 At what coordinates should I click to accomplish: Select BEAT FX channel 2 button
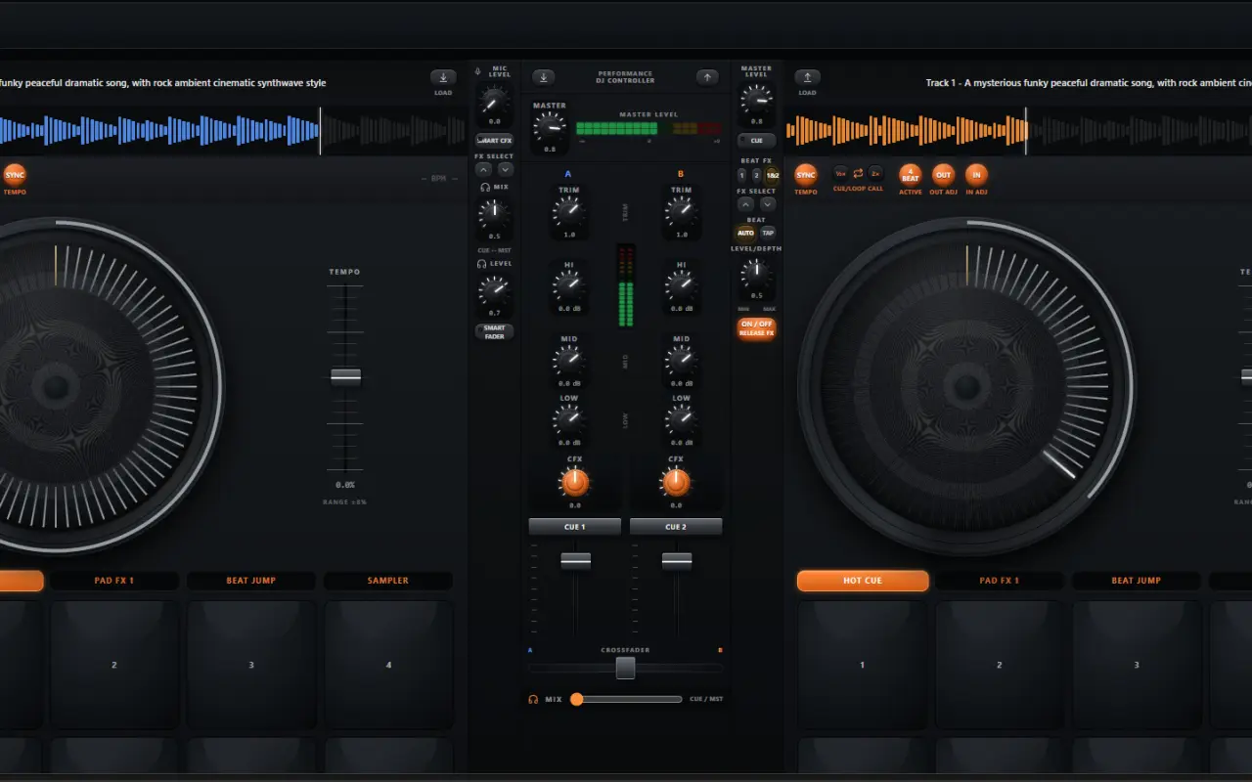pyautogui.click(x=756, y=175)
